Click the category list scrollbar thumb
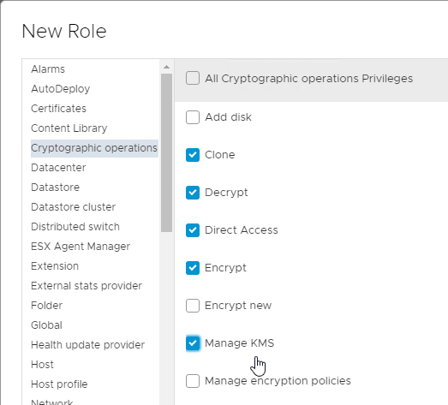448x405 pixels. [166, 152]
